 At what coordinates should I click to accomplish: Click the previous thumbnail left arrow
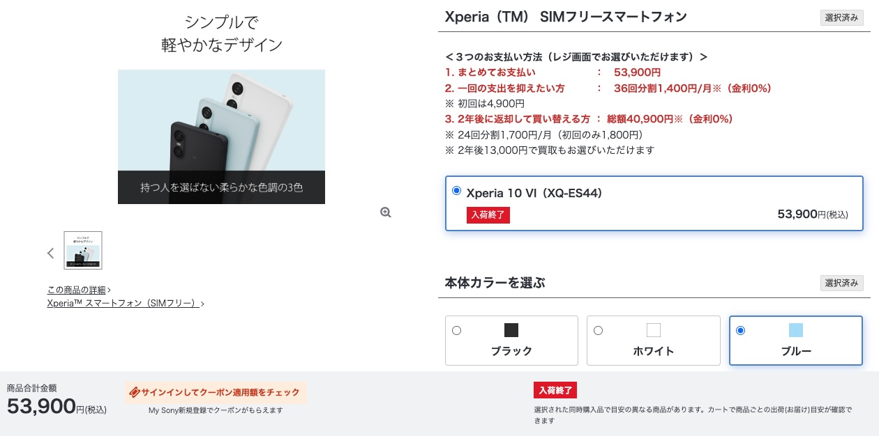[x=50, y=253]
